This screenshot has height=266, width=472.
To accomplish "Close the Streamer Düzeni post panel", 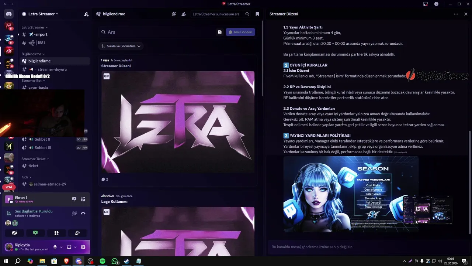I will pyautogui.click(x=466, y=14).
